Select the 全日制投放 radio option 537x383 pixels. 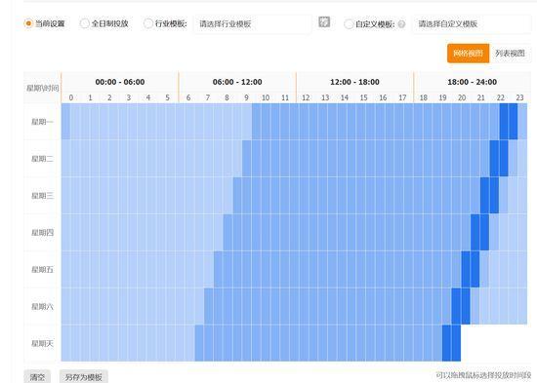click(84, 23)
